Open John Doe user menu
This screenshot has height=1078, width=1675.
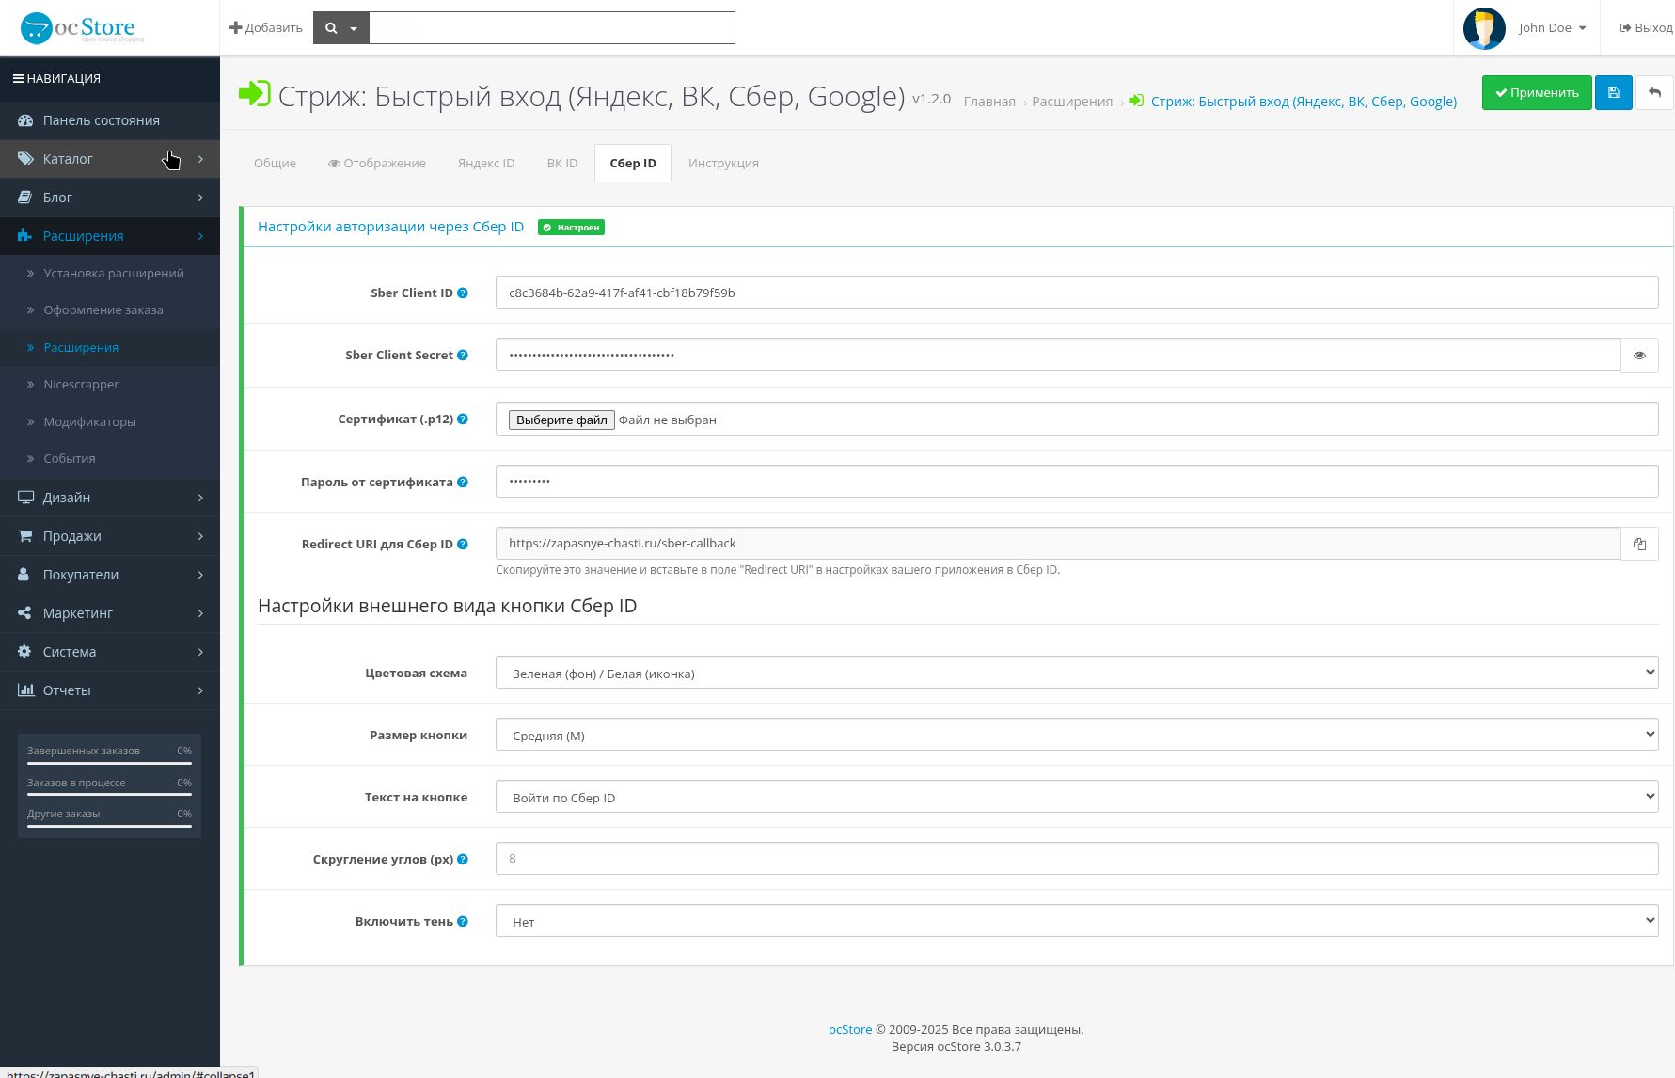1553,28
